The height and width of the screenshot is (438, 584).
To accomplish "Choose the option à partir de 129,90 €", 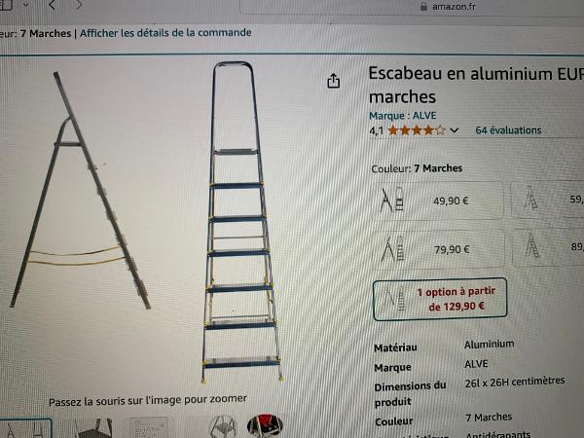I will click(440, 299).
